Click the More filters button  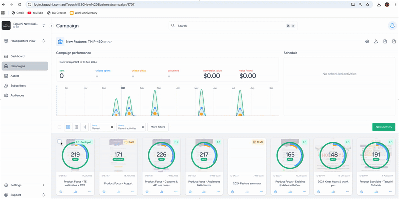158,127
